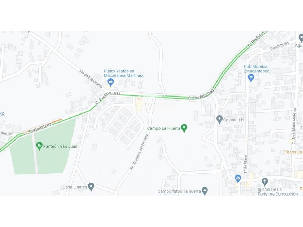
Task: Click the C. José María Morelos street label
Action: click(294, 126)
